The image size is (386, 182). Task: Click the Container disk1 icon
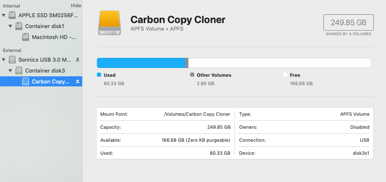(19, 26)
